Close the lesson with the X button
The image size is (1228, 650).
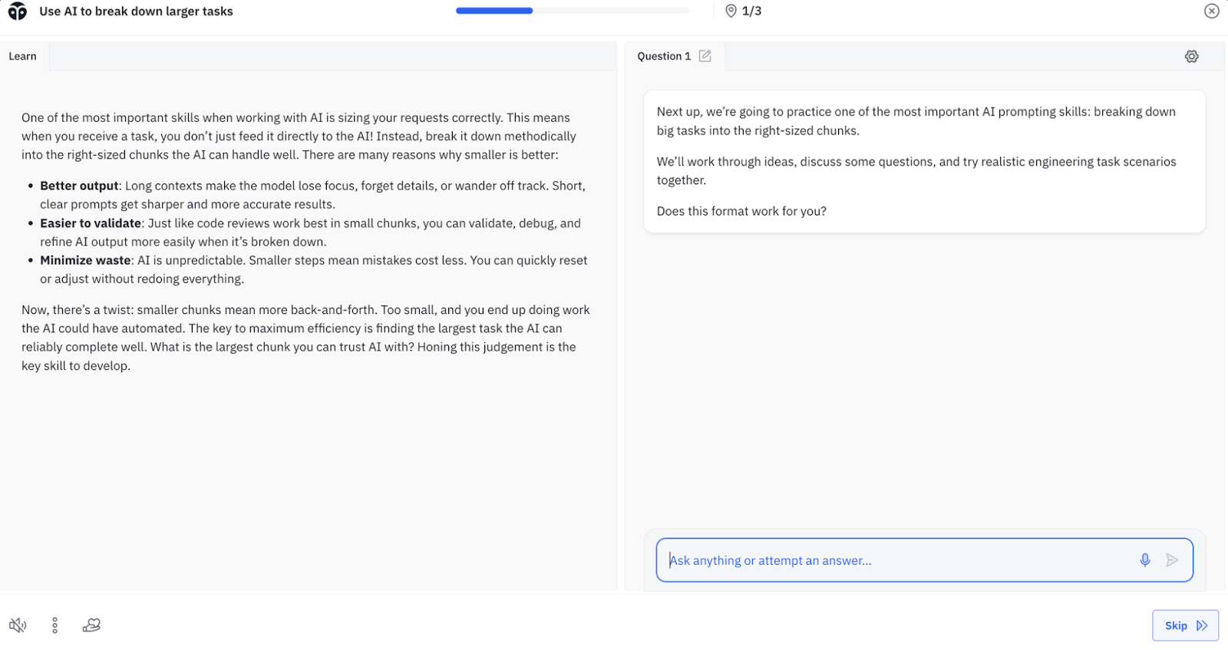click(x=1211, y=11)
